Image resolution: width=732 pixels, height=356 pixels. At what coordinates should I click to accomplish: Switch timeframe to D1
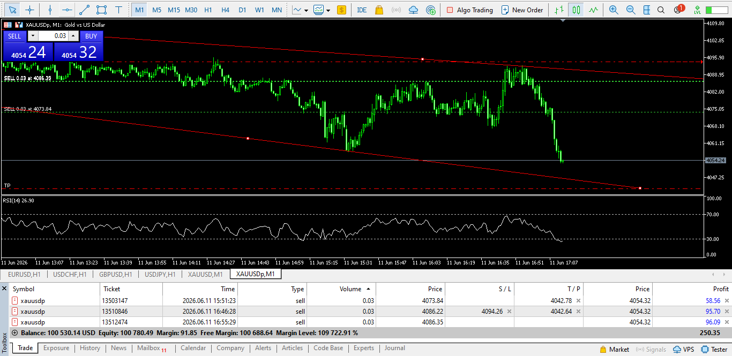(x=242, y=10)
